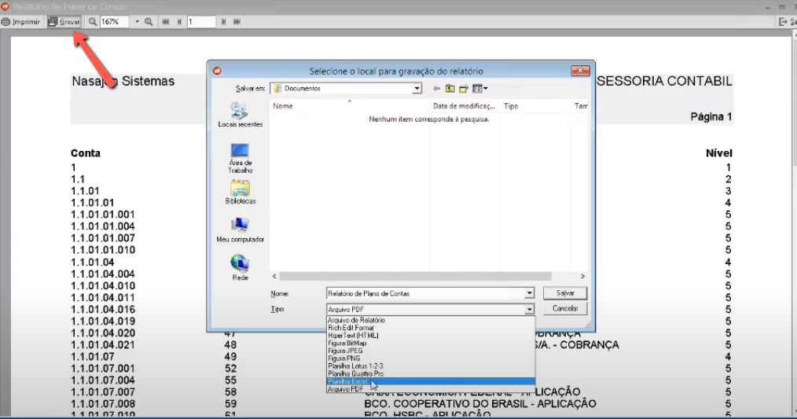
Task: Click account row 1.1.01.01.010
Action: pyautogui.click(x=103, y=250)
